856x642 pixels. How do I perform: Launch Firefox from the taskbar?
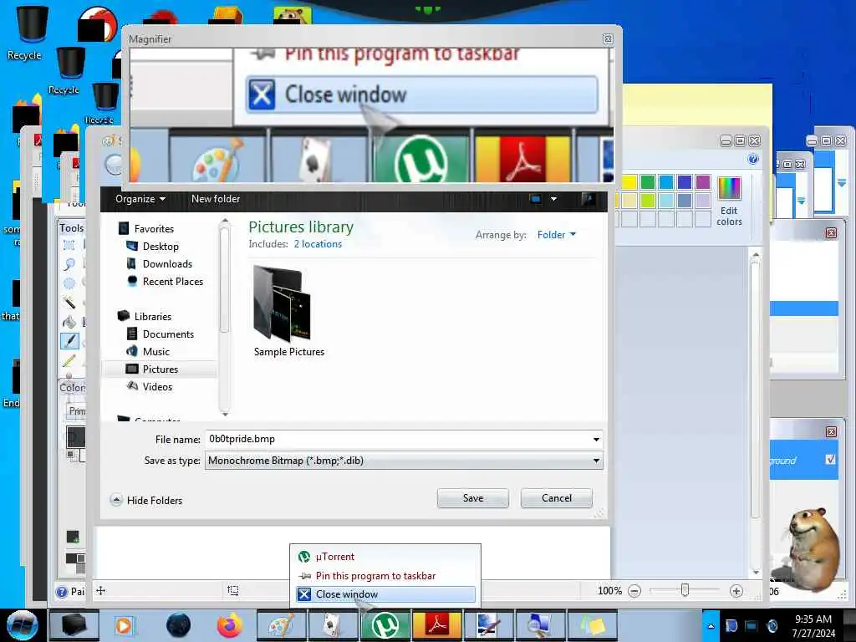pos(229,625)
